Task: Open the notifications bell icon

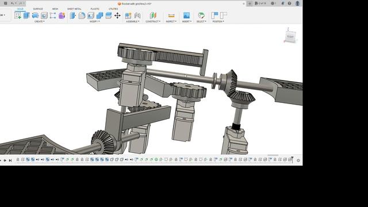Action: coord(282,3)
